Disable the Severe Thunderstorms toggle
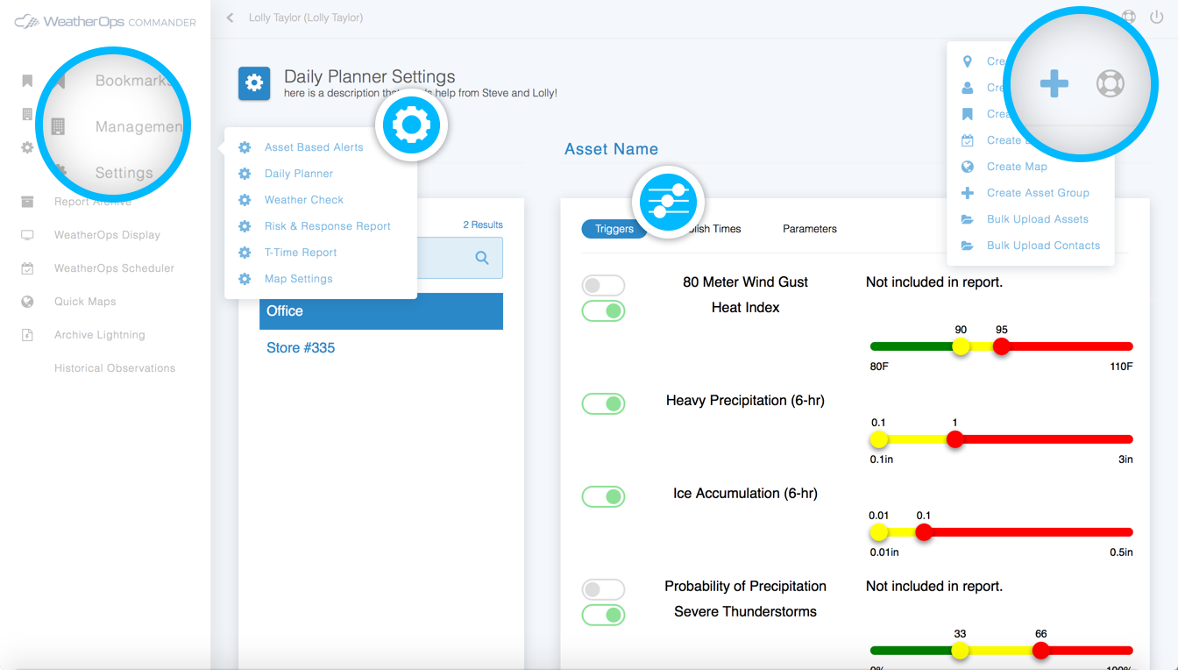Image resolution: width=1178 pixels, height=670 pixels. [603, 615]
